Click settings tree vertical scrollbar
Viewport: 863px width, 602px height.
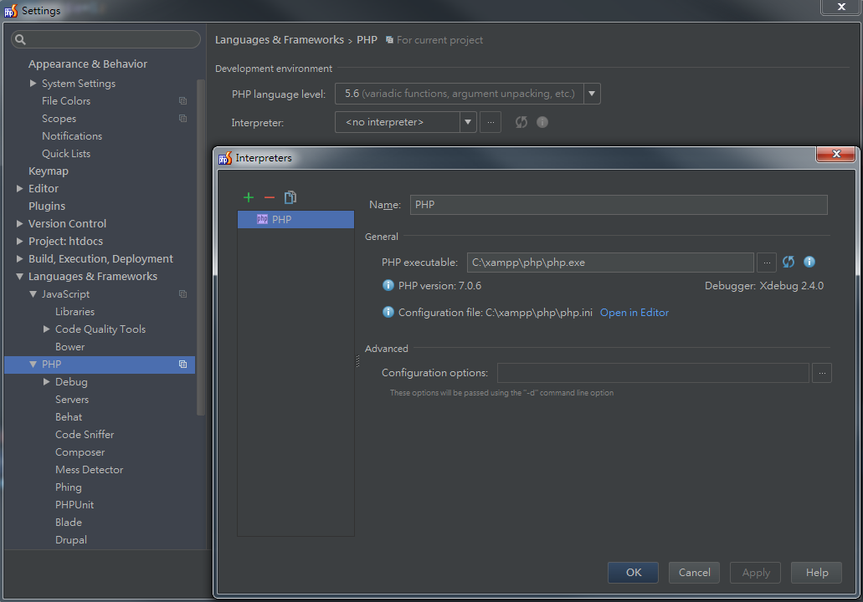tap(201, 247)
